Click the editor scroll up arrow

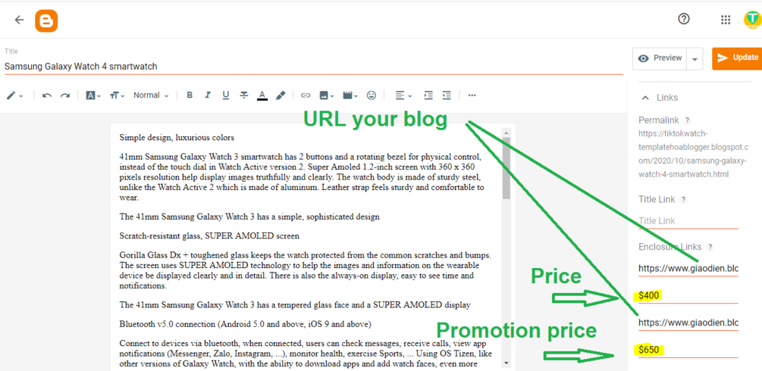pos(506,132)
